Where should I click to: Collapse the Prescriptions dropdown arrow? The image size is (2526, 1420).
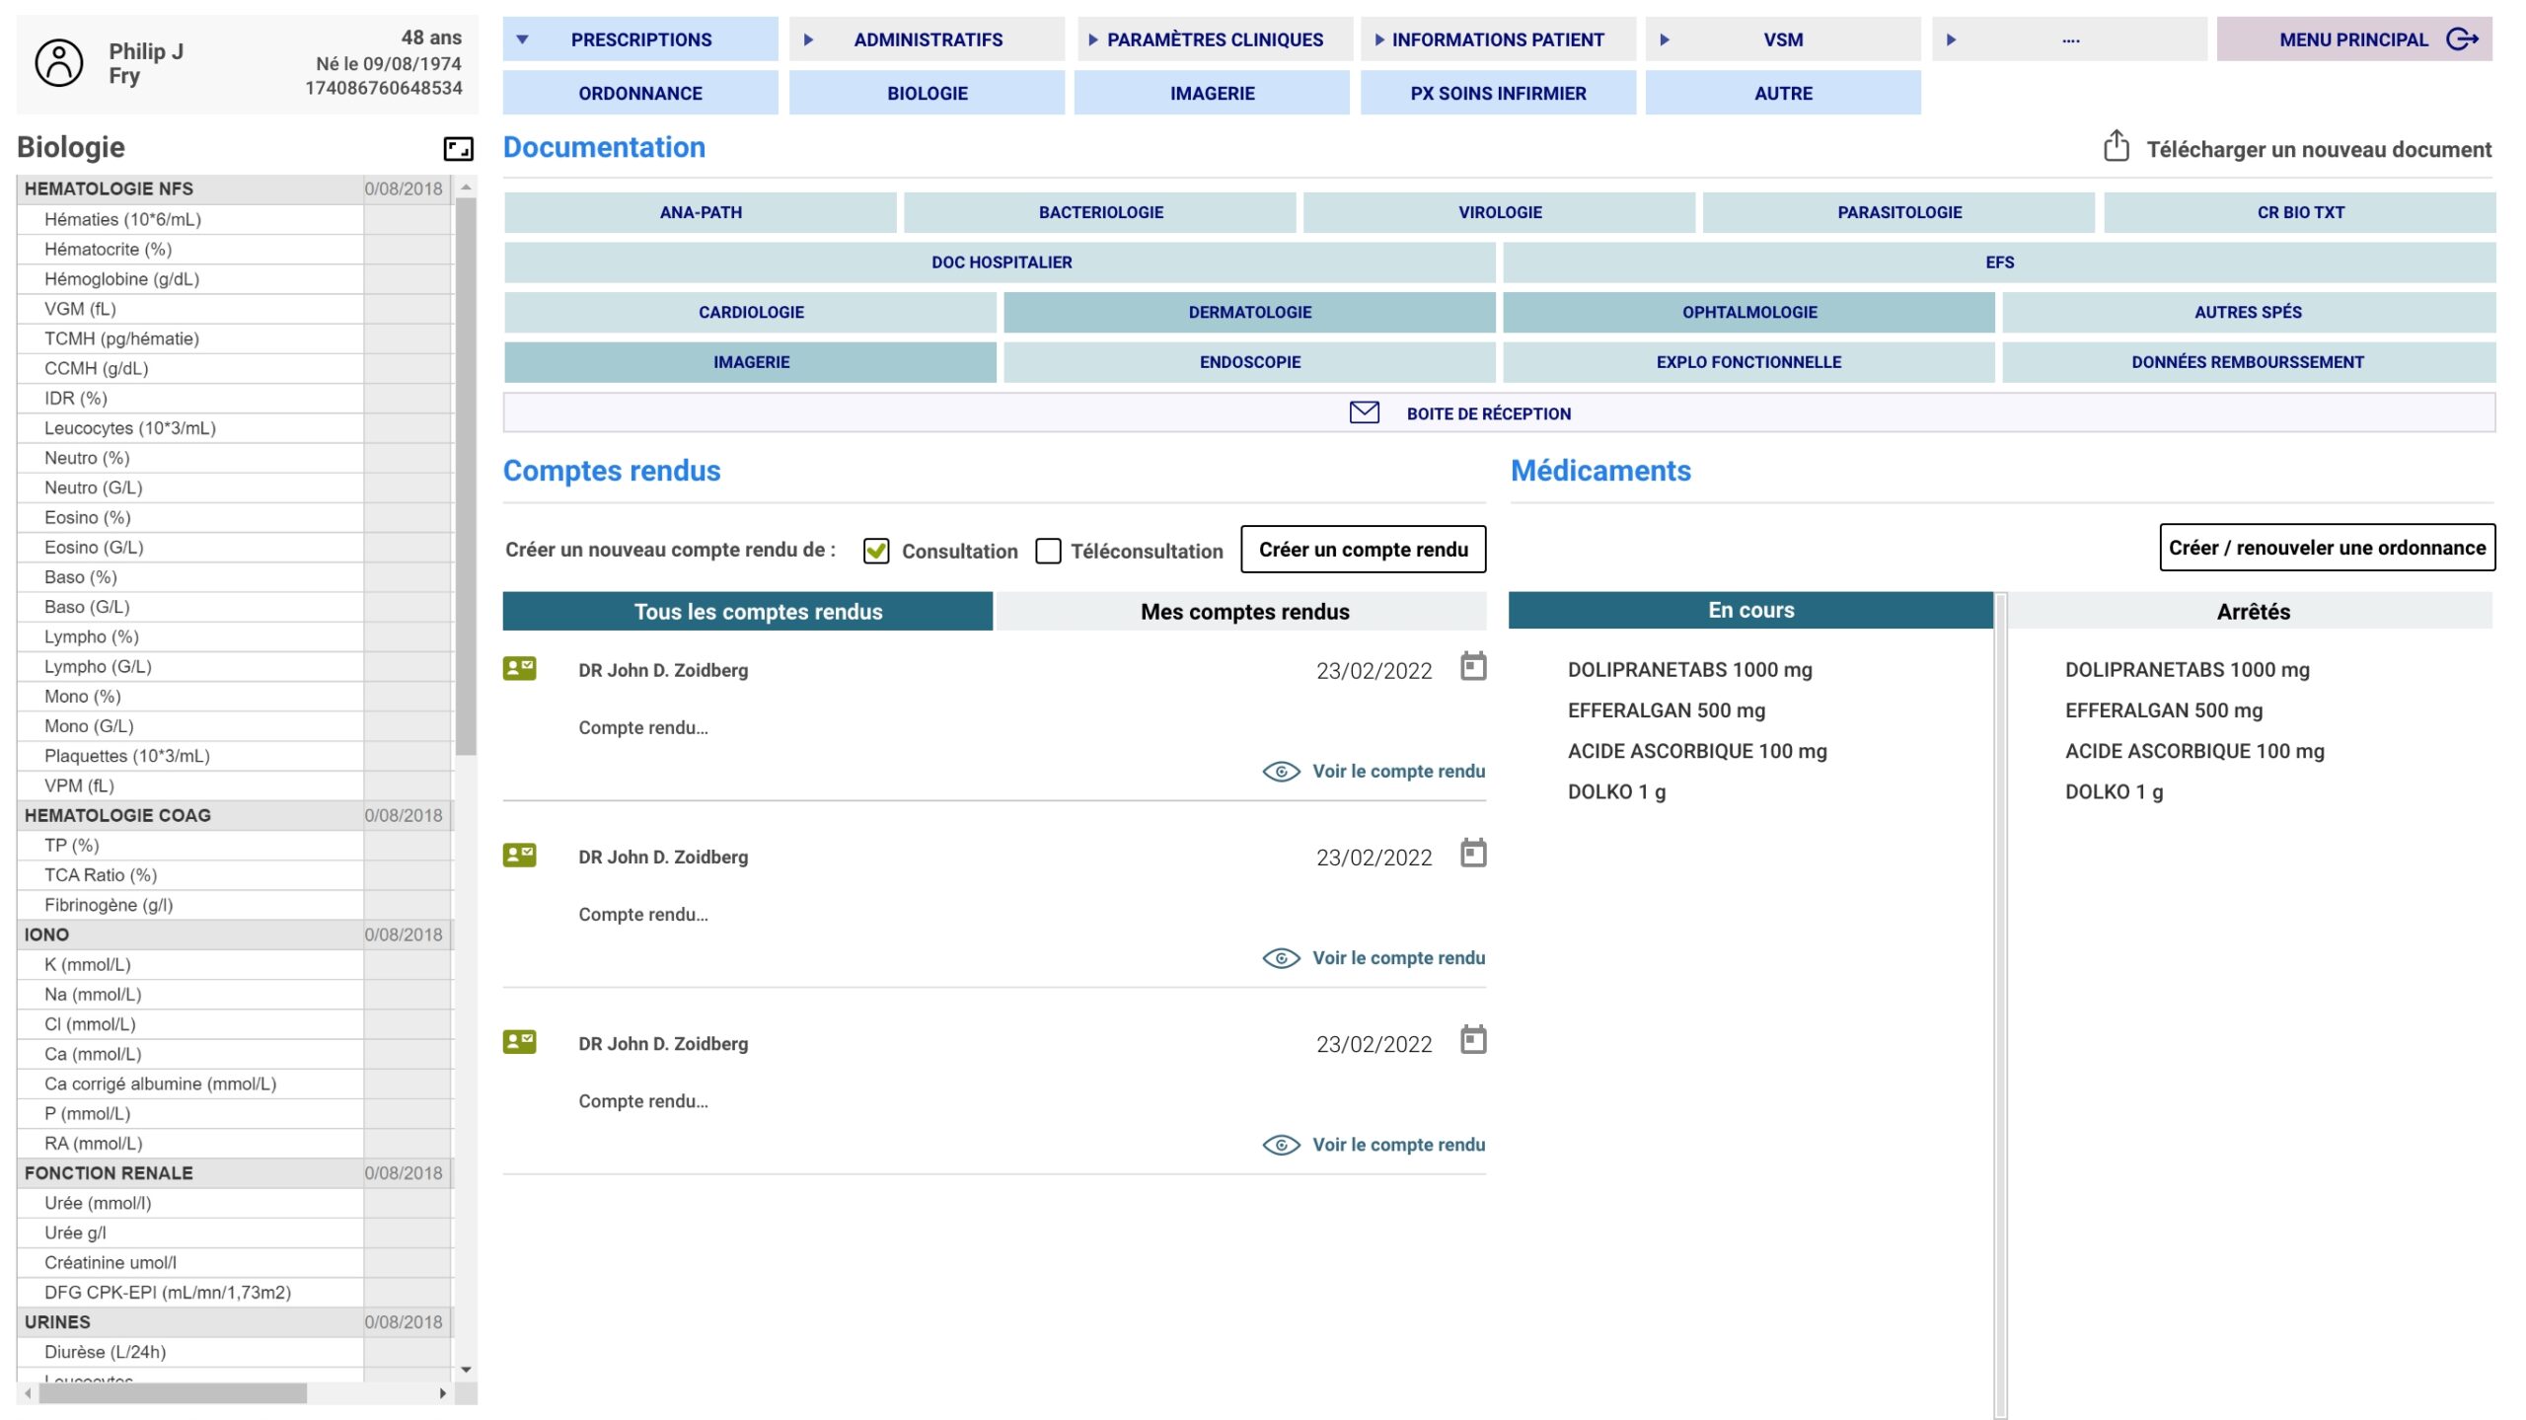pyautogui.click(x=523, y=39)
